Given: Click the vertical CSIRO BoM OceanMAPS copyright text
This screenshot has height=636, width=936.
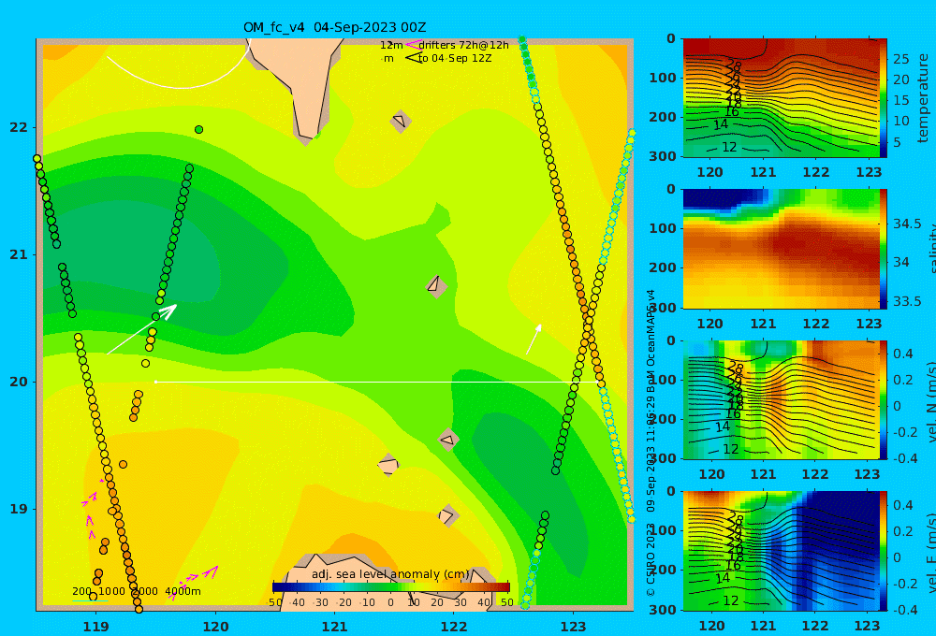Looking at the screenshot, I should 651,442.
